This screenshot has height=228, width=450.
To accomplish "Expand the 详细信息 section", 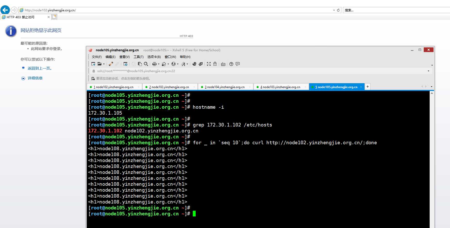I will pyautogui.click(x=35, y=78).
